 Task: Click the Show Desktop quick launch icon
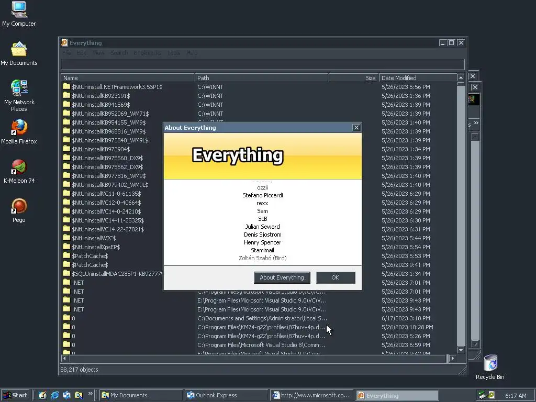(42, 395)
